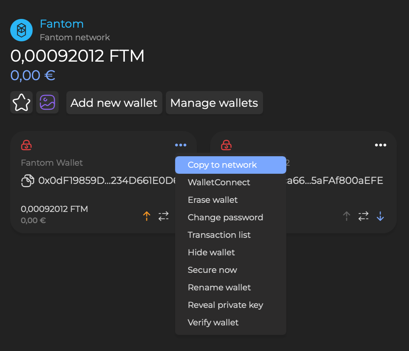This screenshot has width=409, height=351.
Task: Select Copy to network menu entry
Action: click(x=230, y=165)
